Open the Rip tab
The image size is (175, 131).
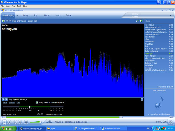click(x=36, y=15)
